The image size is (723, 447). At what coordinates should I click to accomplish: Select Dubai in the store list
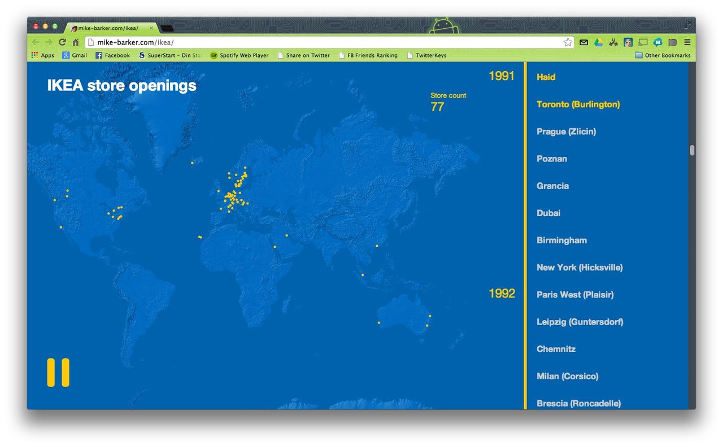tap(548, 213)
